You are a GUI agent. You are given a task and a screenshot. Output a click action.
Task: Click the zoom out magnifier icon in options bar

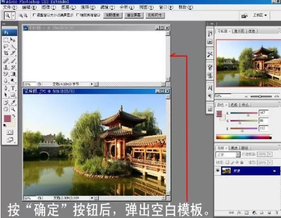click(26, 15)
